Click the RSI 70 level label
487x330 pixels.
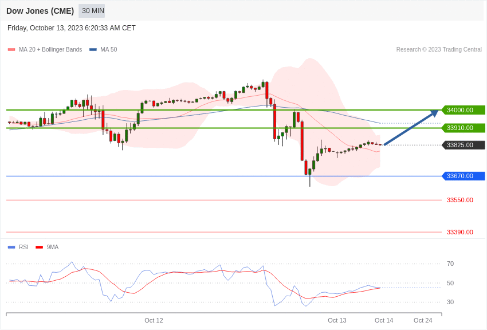click(450, 264)
